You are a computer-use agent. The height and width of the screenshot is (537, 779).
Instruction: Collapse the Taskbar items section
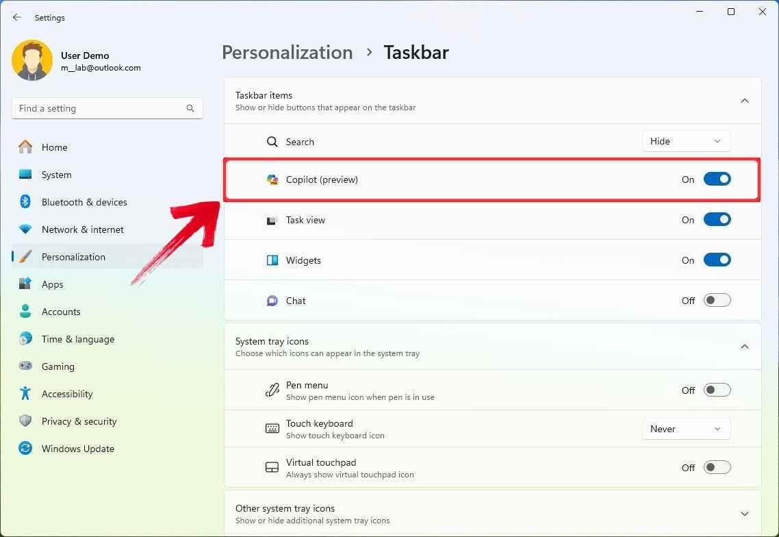tap(744, 101)
